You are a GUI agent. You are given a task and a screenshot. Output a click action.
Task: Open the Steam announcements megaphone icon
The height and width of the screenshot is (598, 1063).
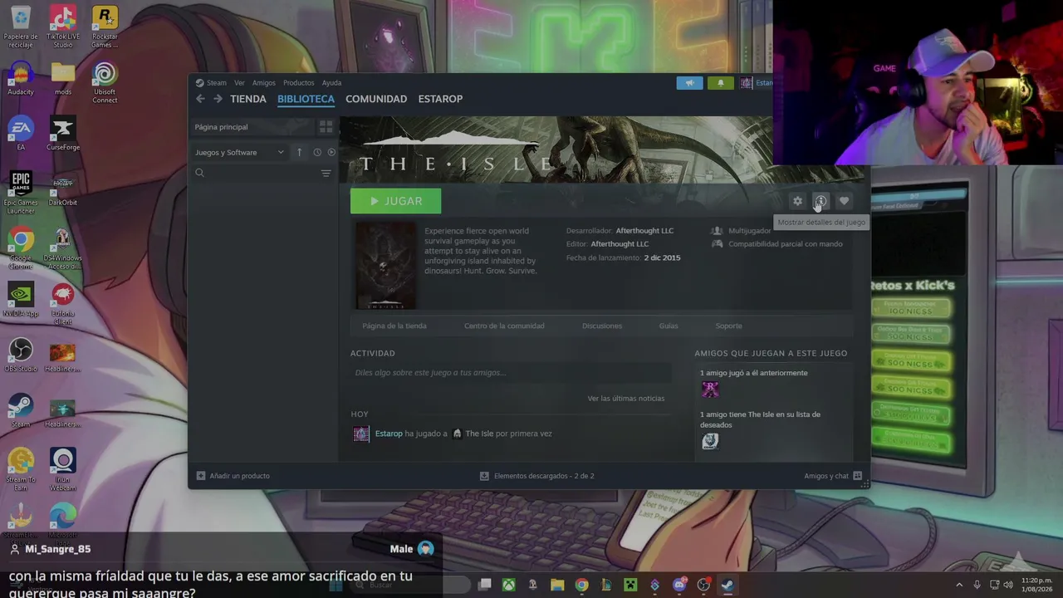tap(689, 83)
